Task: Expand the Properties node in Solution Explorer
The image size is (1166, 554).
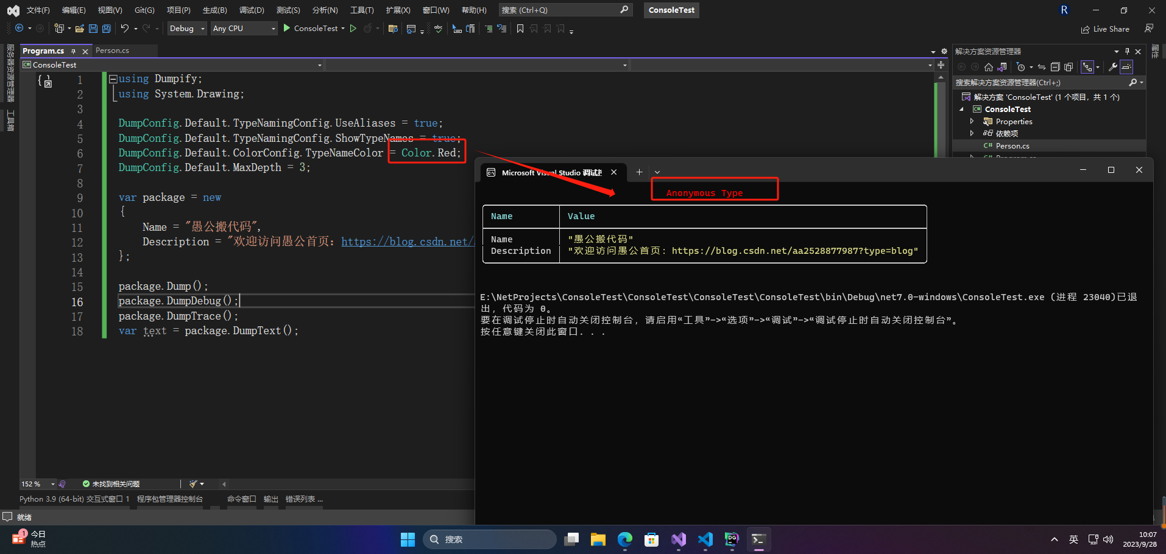Action: tap(972, 121)
